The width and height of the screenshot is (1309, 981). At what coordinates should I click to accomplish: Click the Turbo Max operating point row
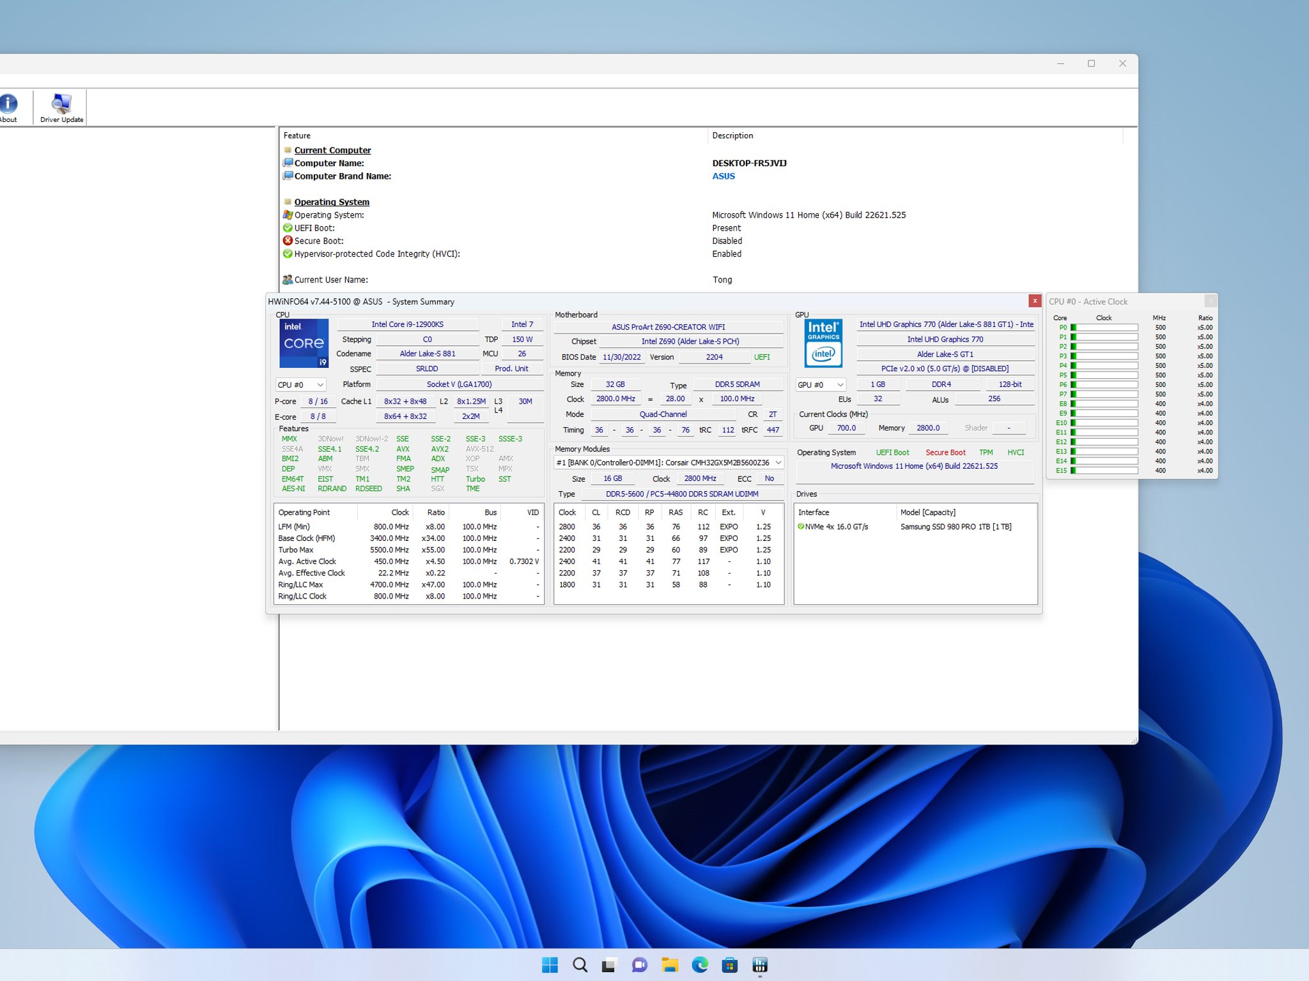point(409,550)
